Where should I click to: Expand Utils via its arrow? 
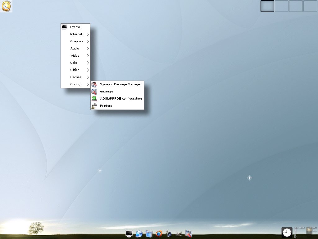[88, 63]
